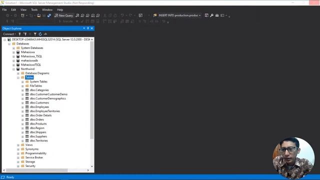Select the dbo.Region table
Viewport: 320px width, 180px height.
click(x=37, y=128)
